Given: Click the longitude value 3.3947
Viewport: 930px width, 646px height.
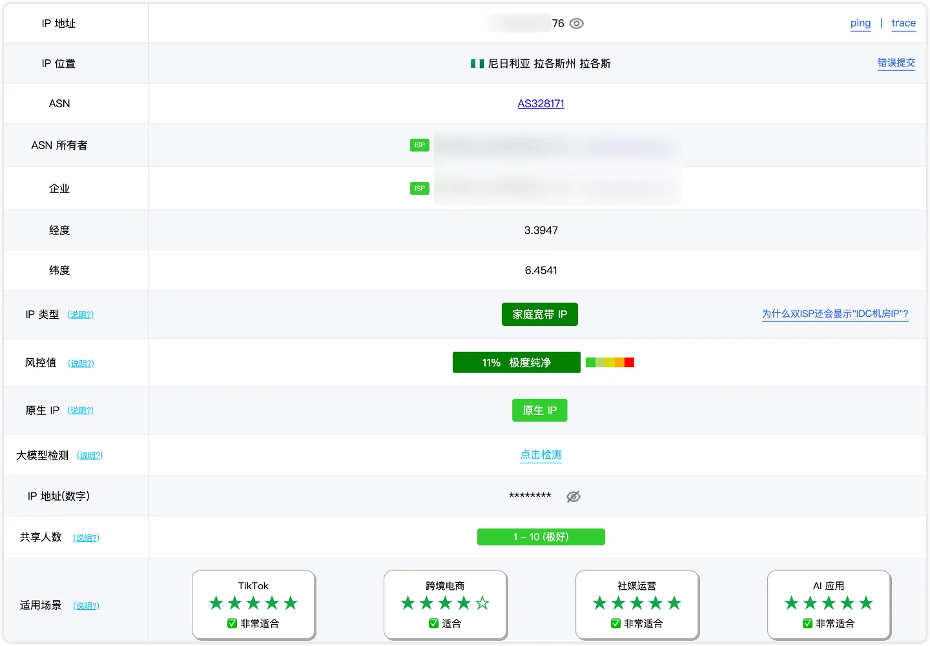Looking at the screenshot, I should pos(541,230).
